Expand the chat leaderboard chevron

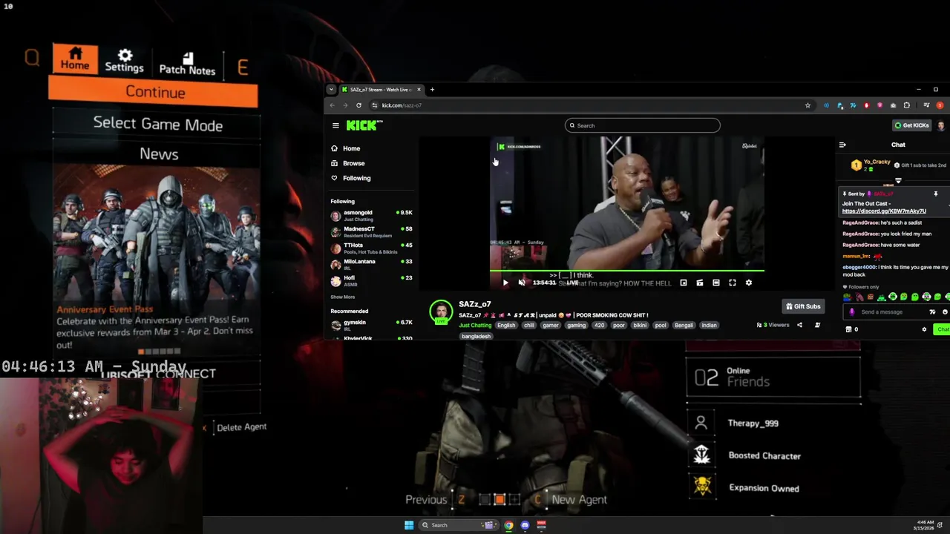pos(898,180)
